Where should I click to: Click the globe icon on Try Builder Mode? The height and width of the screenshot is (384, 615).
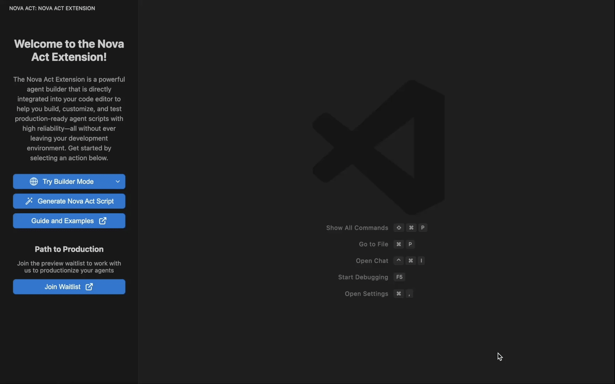click(x=34, y=181)
